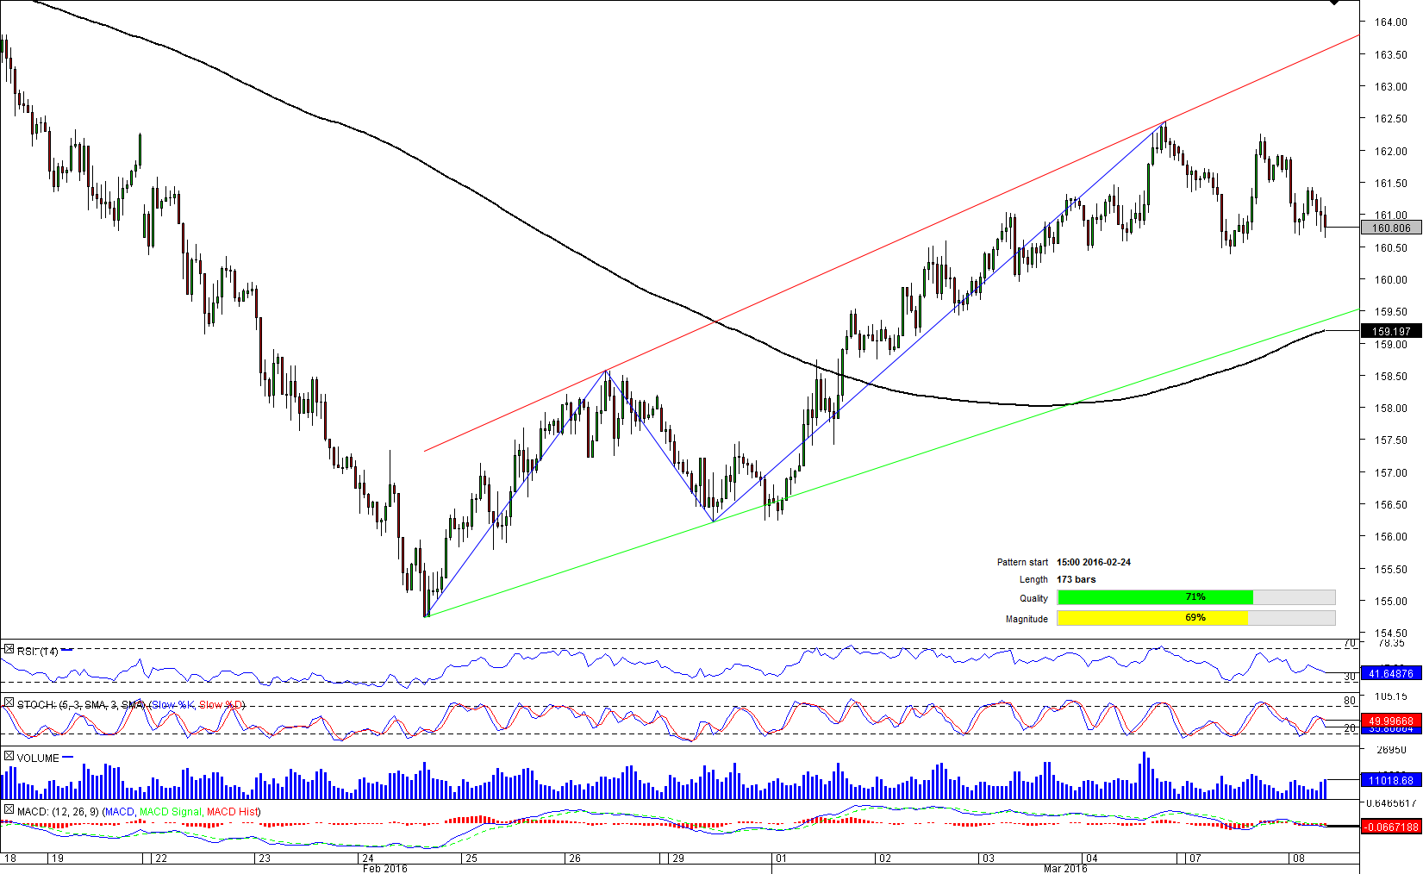This screenshot has height=874, width=1423.
Task: Click the yellow Magnitude bar showing 69%
Action: click(x=1152, y=618)
